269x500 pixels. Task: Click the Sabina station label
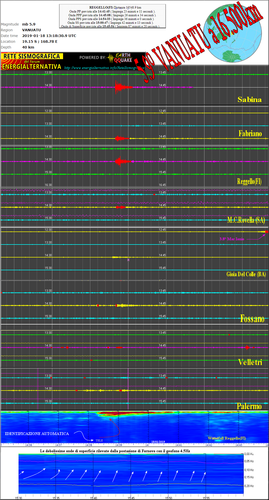pyautogui.click(x=249, y=99)
